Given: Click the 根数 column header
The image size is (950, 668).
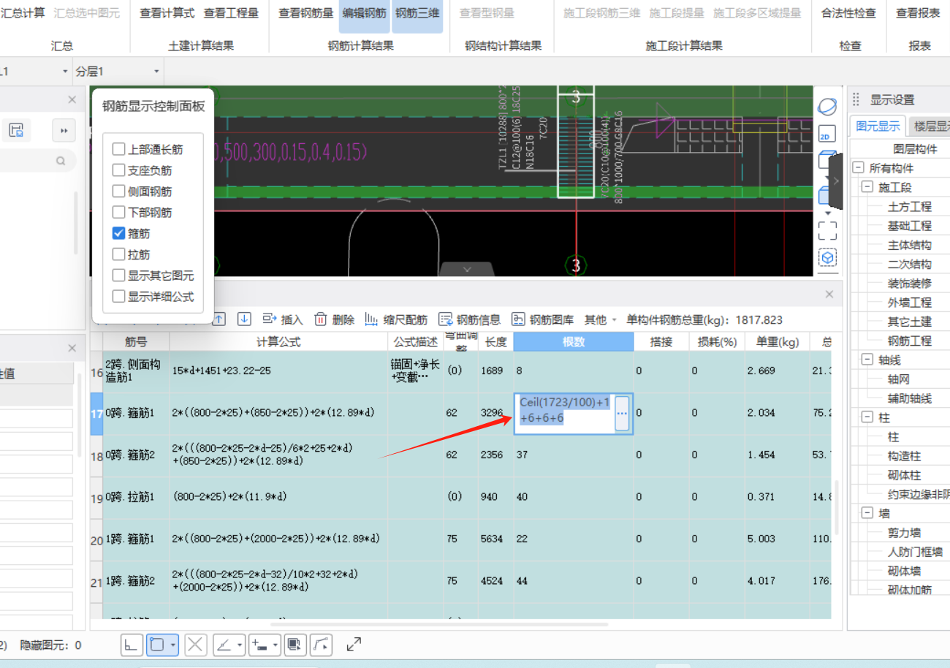Looking at the screenshot, I should coord(573,342).
